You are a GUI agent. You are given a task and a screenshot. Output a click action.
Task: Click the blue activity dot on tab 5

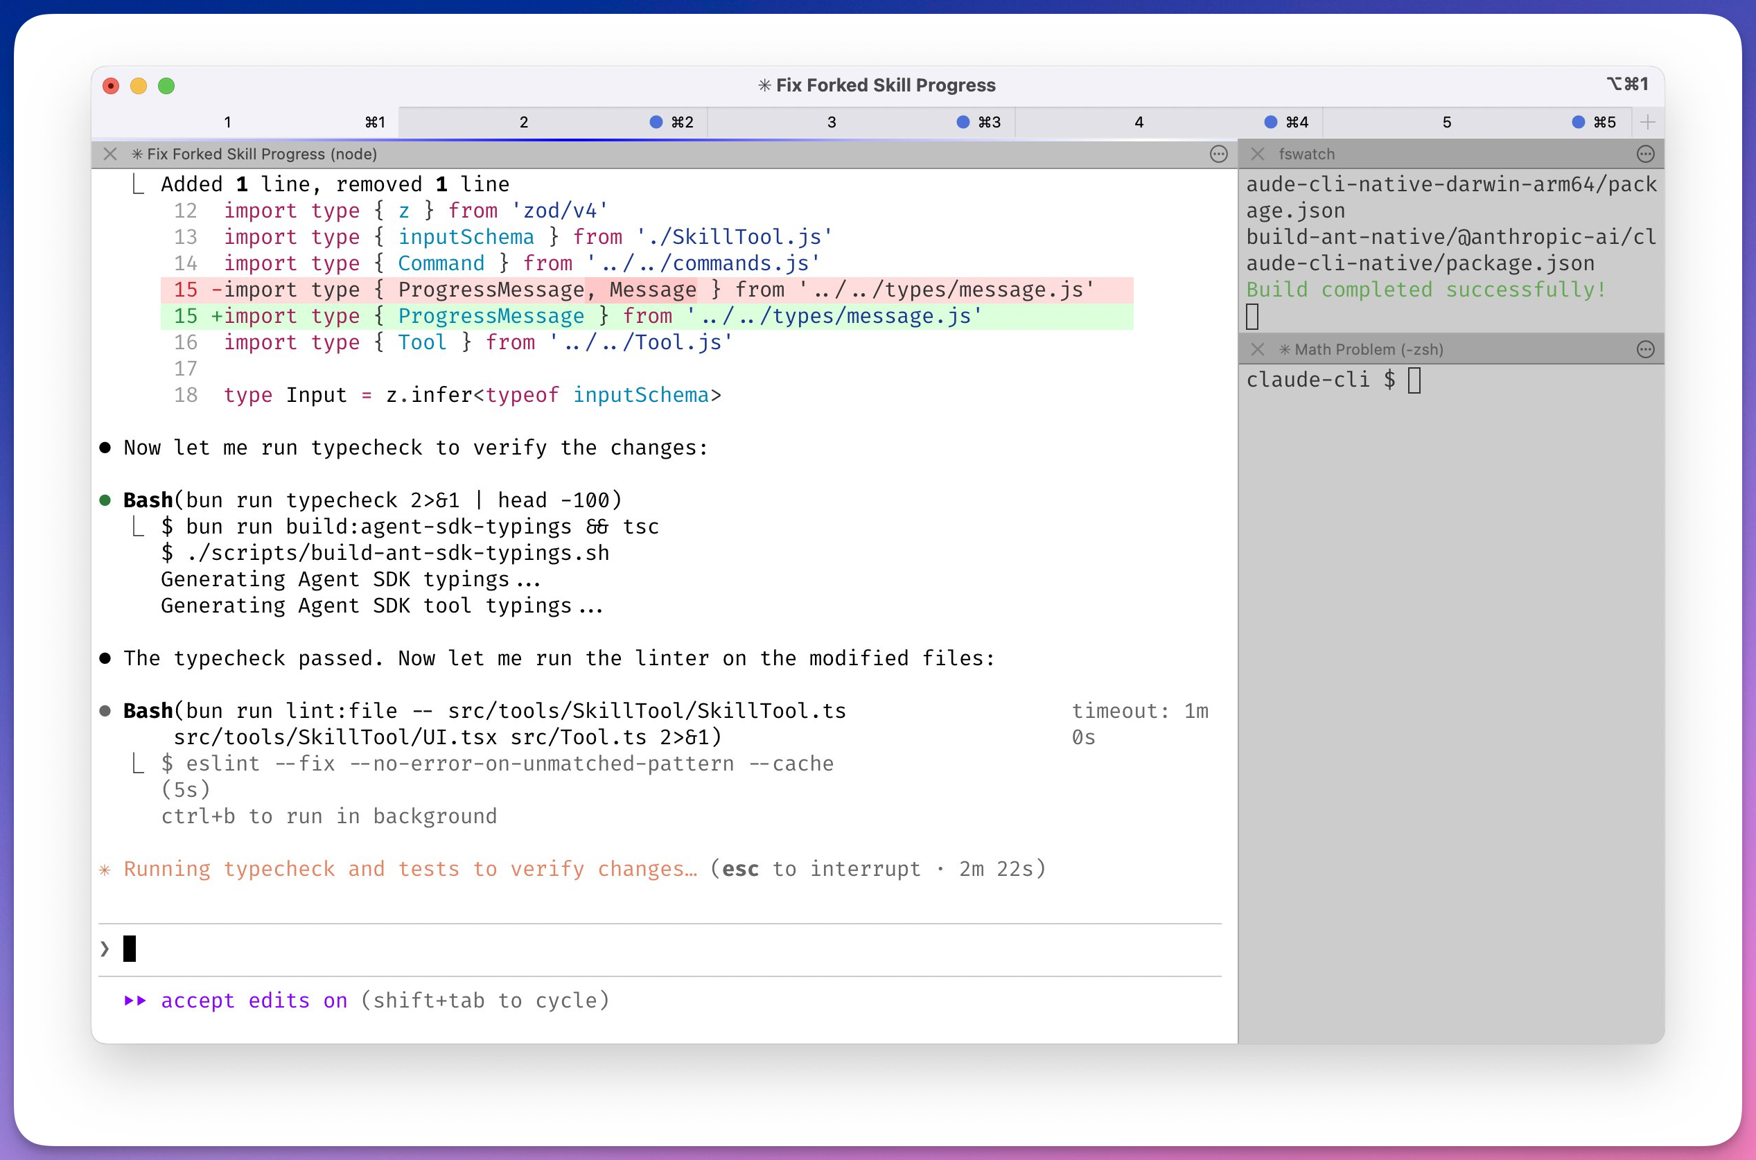coord(1579,122)
